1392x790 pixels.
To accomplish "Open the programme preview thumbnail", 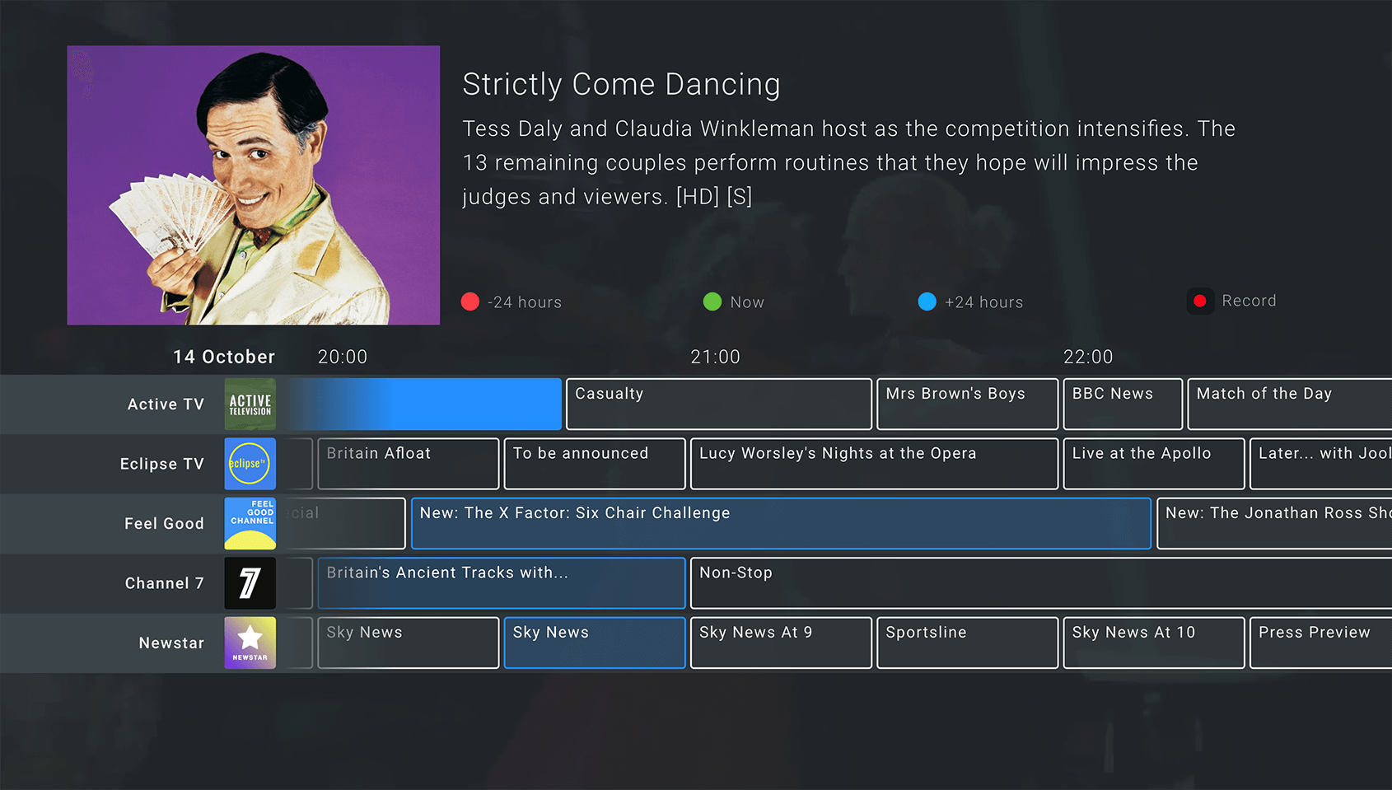I will click(x=254, y=185).
